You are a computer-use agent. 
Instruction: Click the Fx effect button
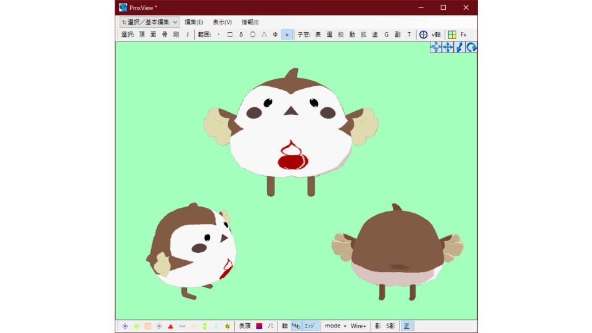[x=463, y=35]
